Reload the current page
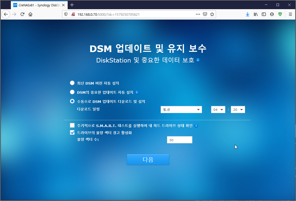This screenshot has width=296, height=201. (22, 14)
